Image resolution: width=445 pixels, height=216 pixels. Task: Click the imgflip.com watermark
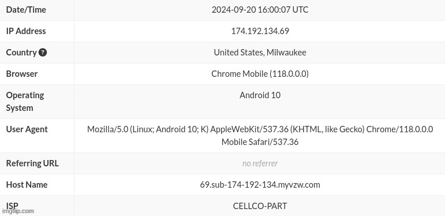[18, 211]
